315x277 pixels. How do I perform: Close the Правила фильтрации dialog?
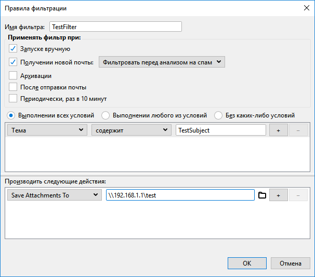(x=307, y=8)
